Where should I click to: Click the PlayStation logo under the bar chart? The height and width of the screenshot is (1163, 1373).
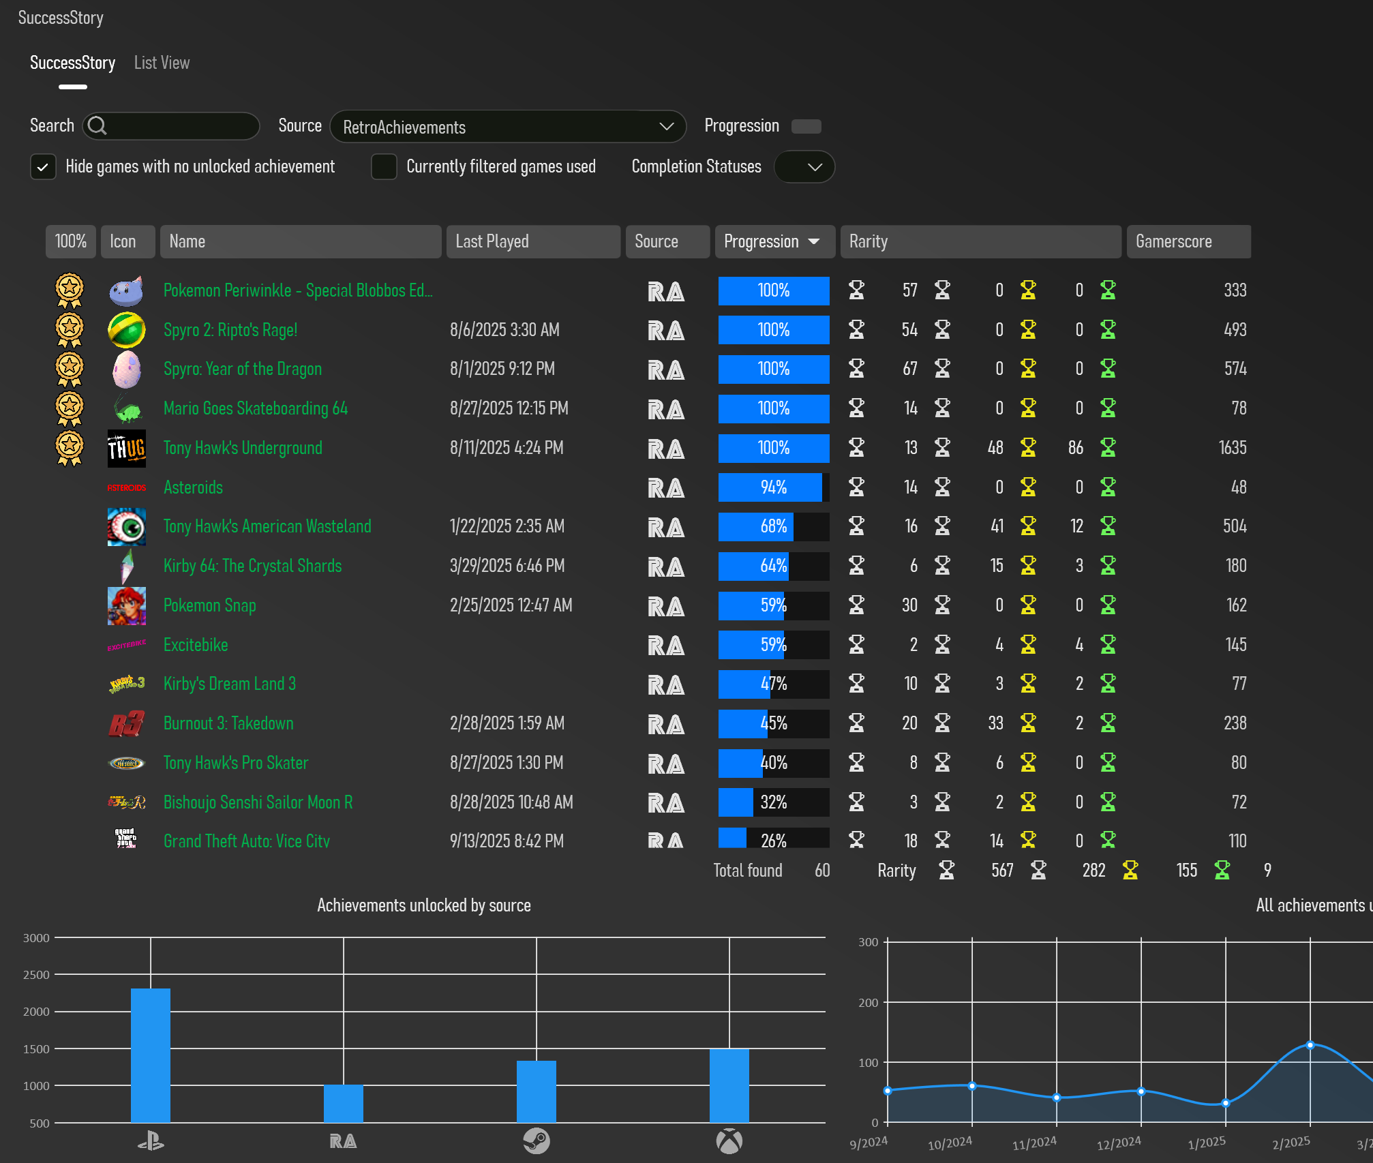(151, 1141)
